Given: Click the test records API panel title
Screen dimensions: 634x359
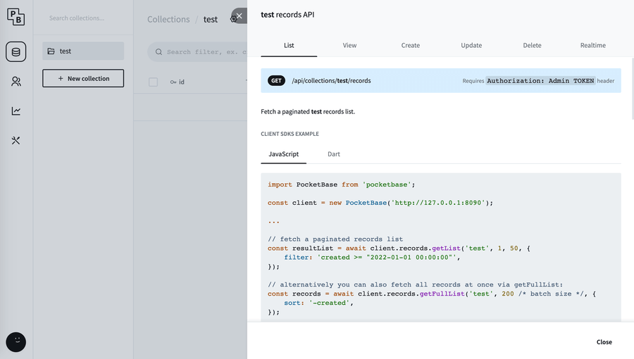Looking at the screenshot, I should [x=287, y=15].
